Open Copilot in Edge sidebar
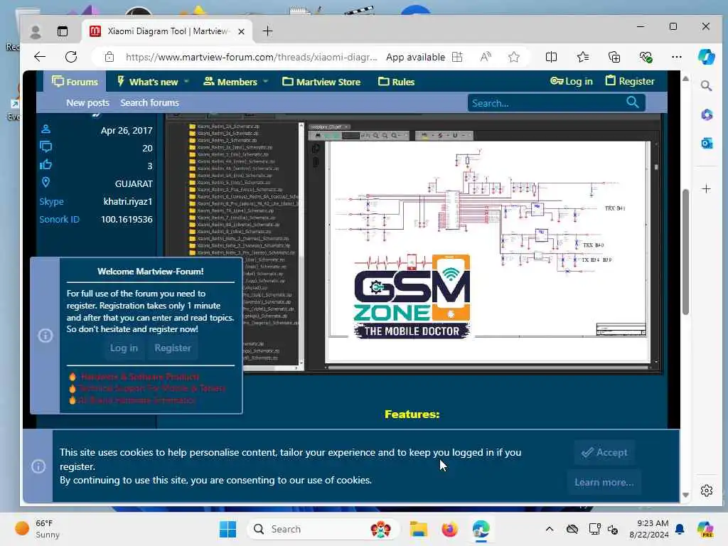The image size is (728, 546). [x=706, y=57]
